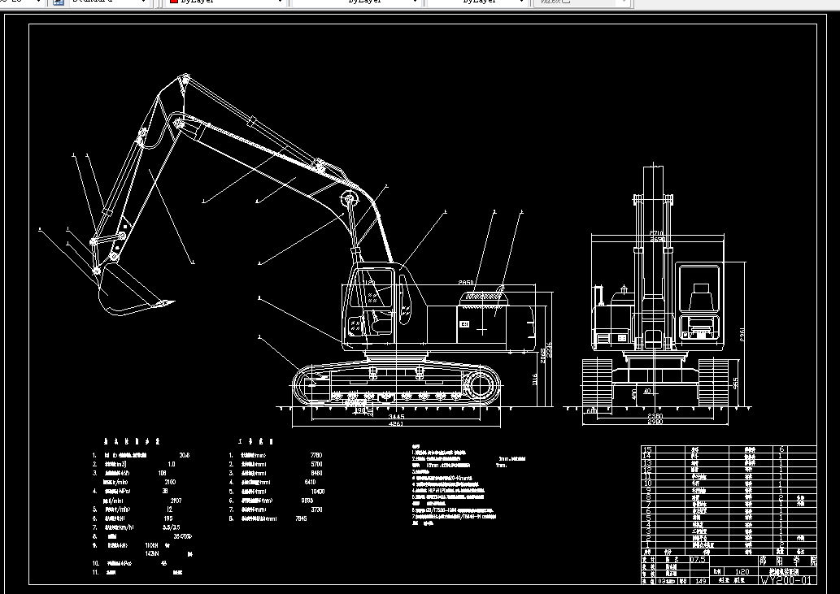Click the working range value 3730
Image resolution: width=840 pixels, height=594 pixels.
(x=316, y=509)
